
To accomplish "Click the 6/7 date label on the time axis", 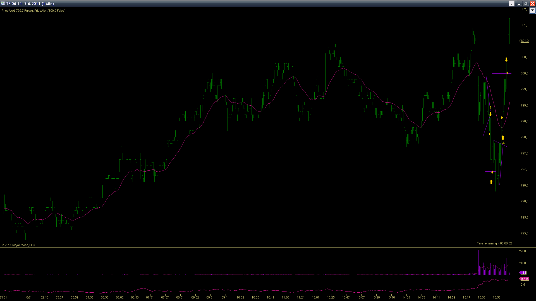I will [28, 297].
